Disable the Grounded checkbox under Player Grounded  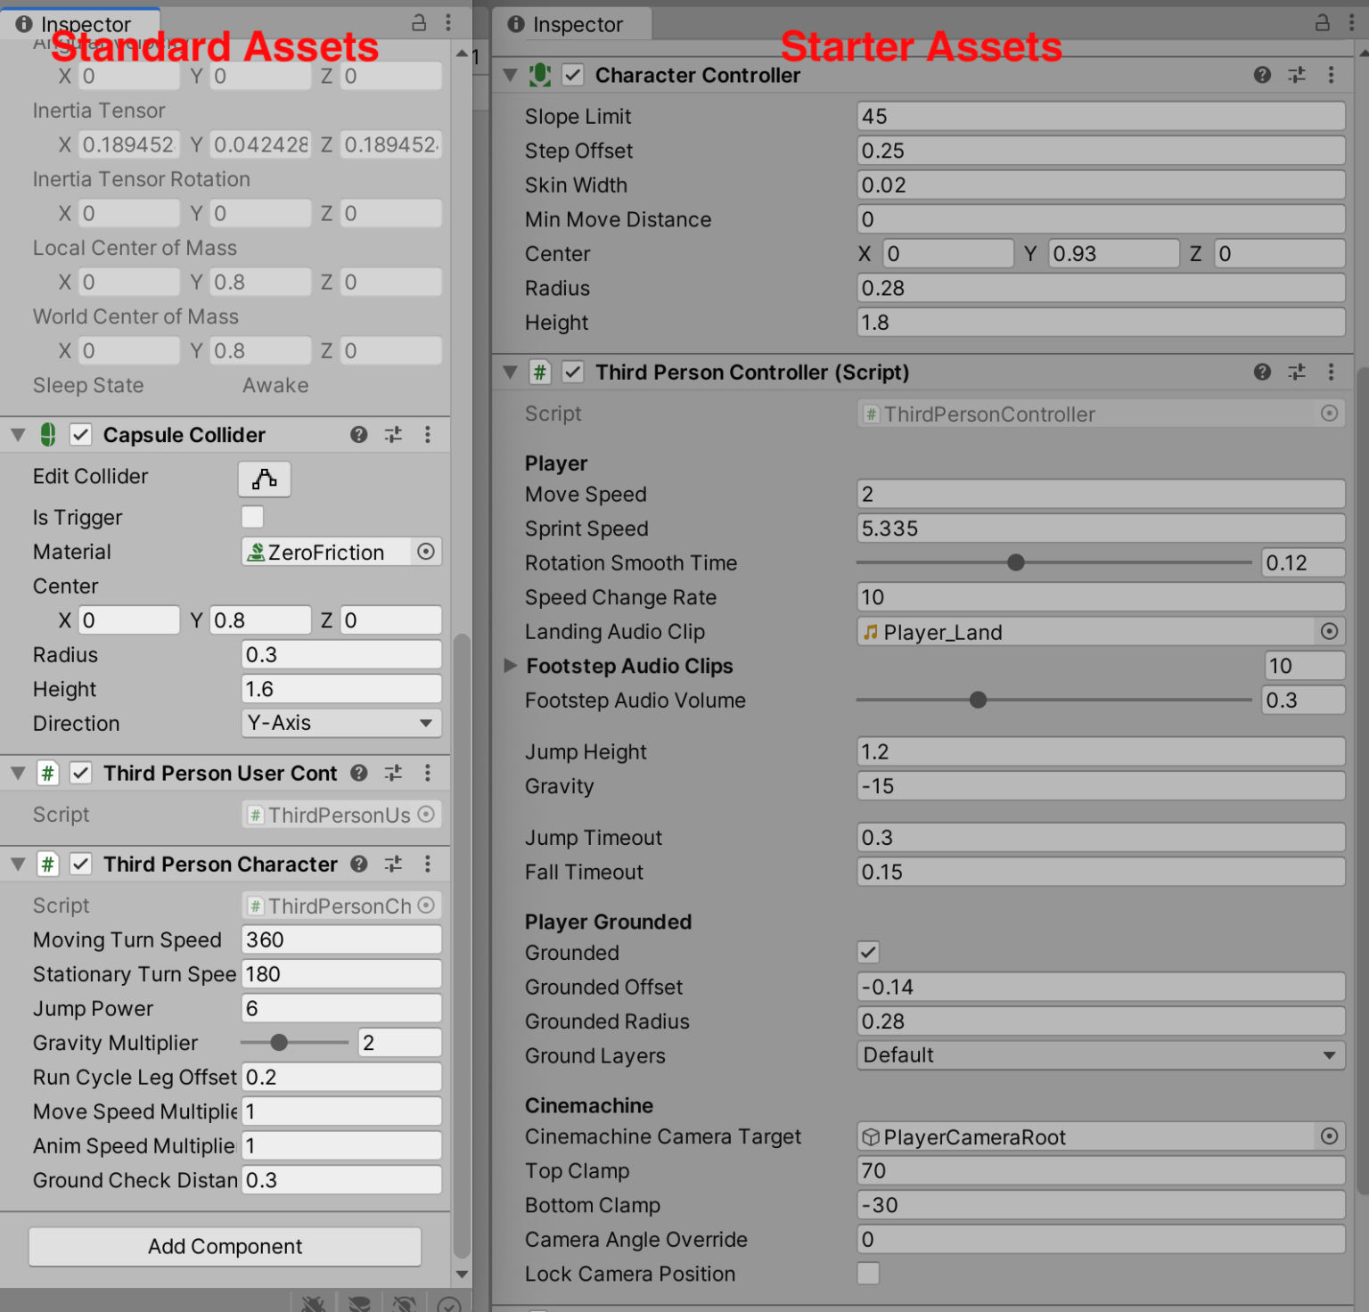868,952
